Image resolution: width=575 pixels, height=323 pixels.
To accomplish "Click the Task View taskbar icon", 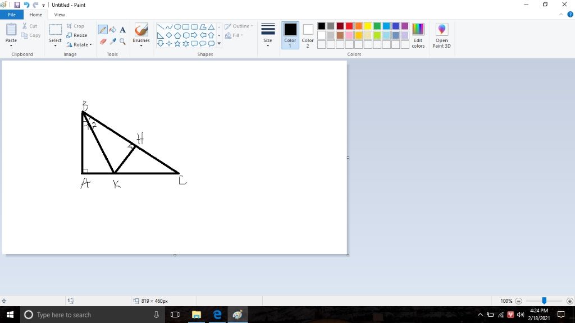I will [x=175, y=315].
